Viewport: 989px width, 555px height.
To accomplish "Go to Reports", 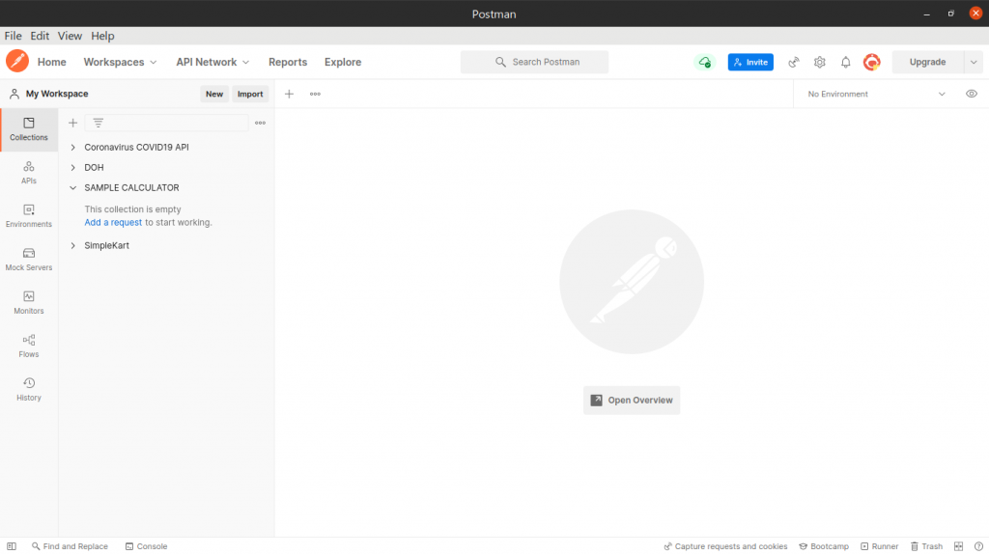I will coord(288,62).
